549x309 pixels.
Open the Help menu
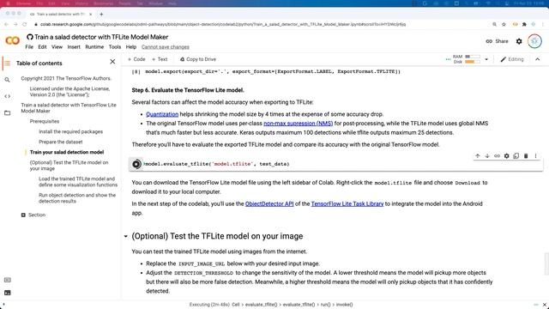tap(131, 47)
